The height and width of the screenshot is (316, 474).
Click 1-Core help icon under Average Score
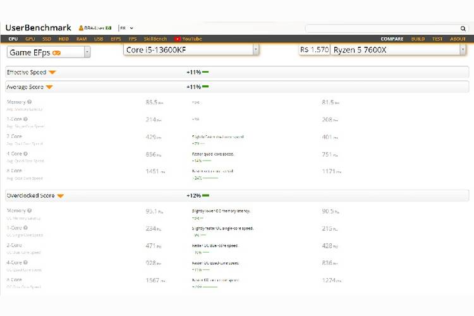point(25,119)
